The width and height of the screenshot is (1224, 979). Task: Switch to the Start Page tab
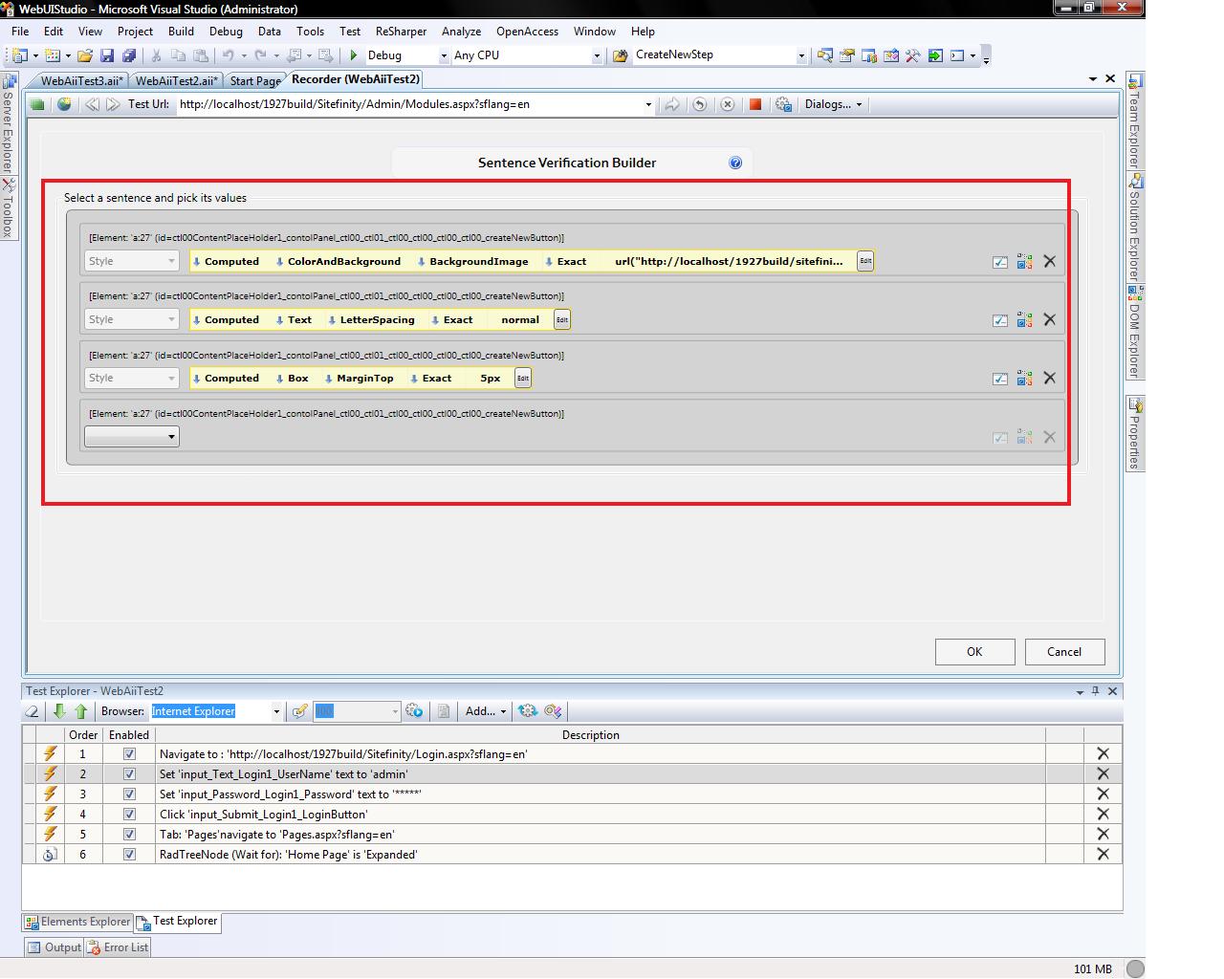pyautogui.click(x=255, y=81)
